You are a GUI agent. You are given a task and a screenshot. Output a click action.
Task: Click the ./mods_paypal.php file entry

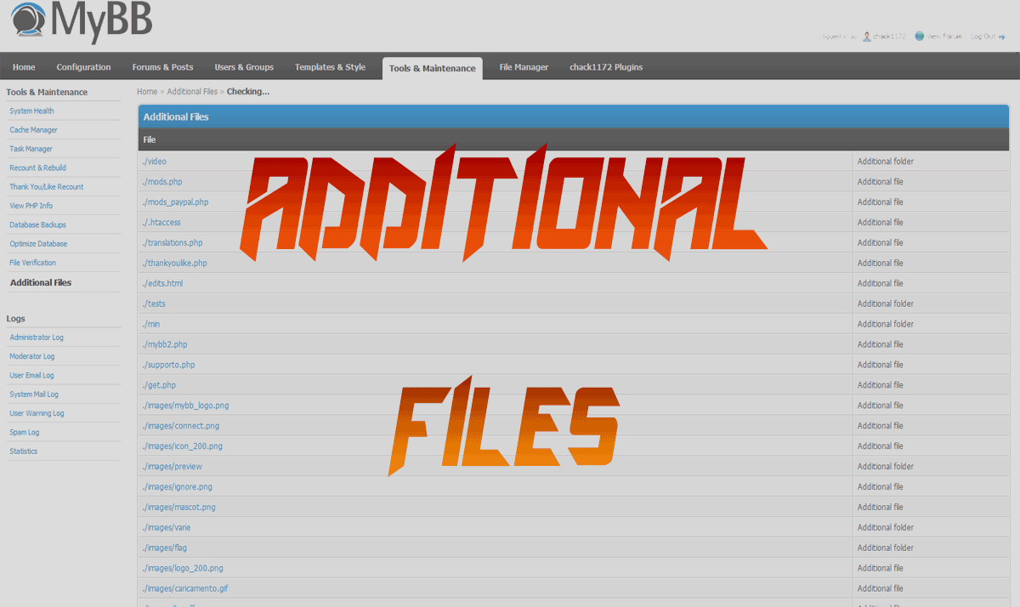(x=175, y=202)
